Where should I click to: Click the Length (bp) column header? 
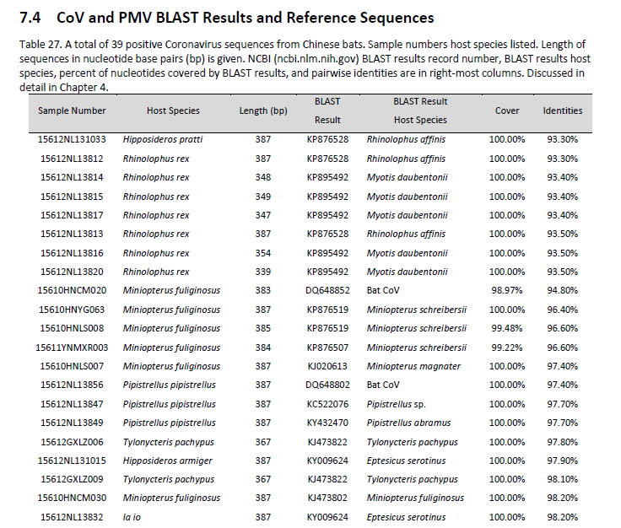pyautogui.click(x=263, y=110)
